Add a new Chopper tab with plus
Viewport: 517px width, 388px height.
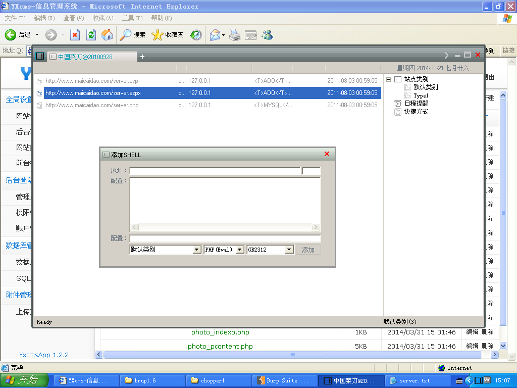click(142, 57)
